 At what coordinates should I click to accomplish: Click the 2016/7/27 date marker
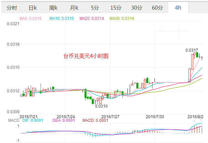[x=110, y=117]
